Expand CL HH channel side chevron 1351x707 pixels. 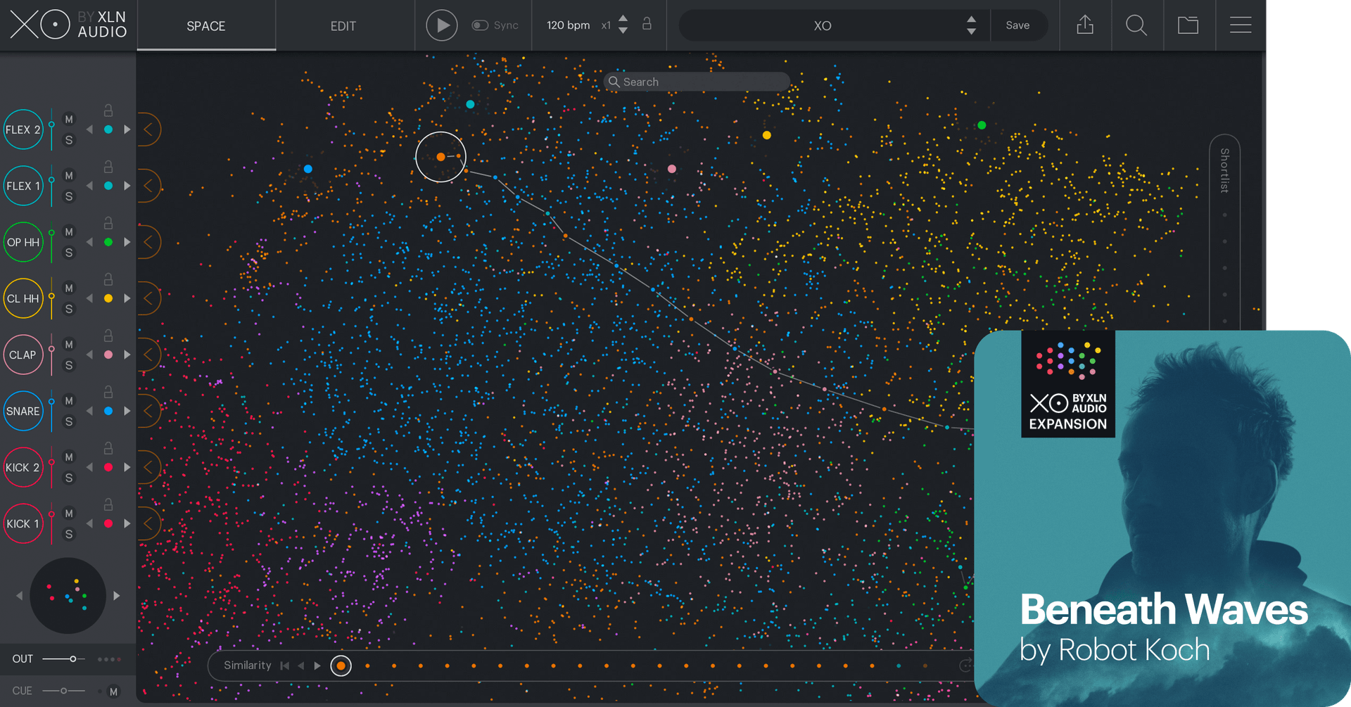[x=148, y=298]
